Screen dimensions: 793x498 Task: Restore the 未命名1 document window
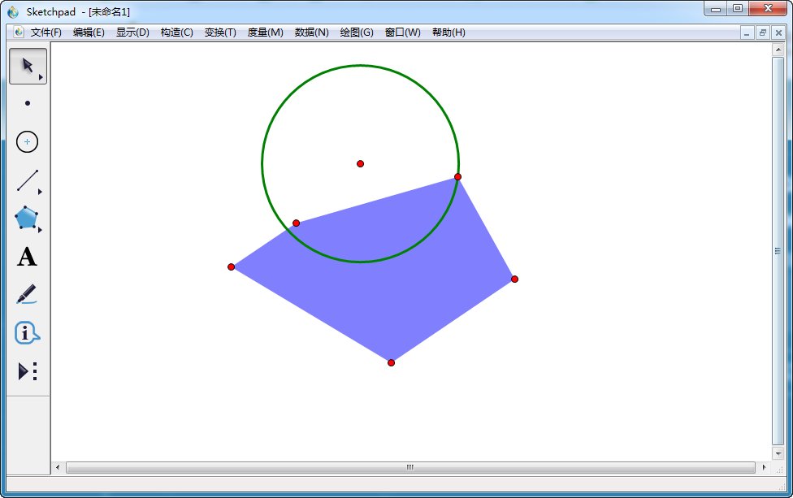pyautogui.click(x=762, y=32)
